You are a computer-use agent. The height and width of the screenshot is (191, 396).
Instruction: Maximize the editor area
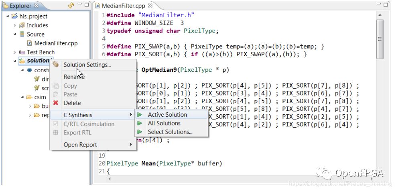point(386,4)
